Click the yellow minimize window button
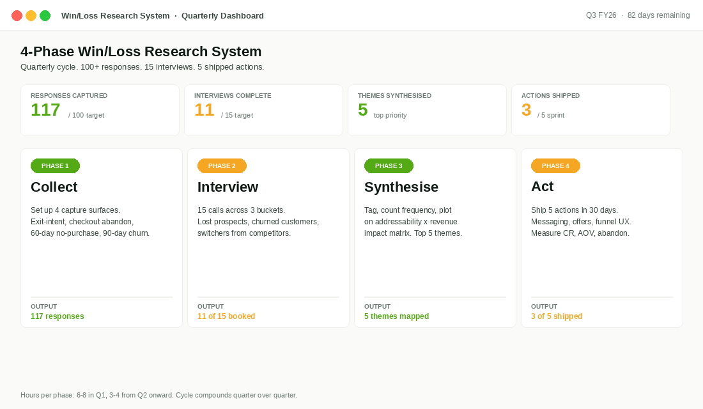 click(31, 16)
